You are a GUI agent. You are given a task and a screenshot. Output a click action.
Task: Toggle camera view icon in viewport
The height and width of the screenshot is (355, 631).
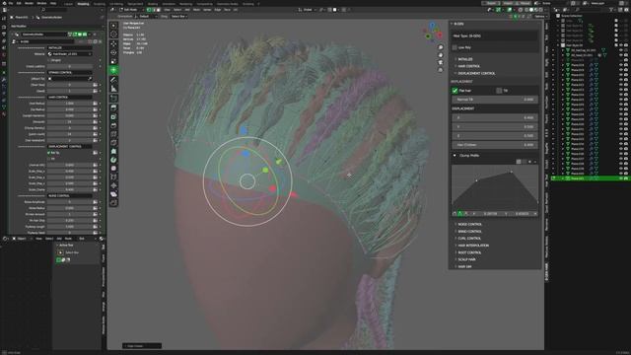point(441,62)
